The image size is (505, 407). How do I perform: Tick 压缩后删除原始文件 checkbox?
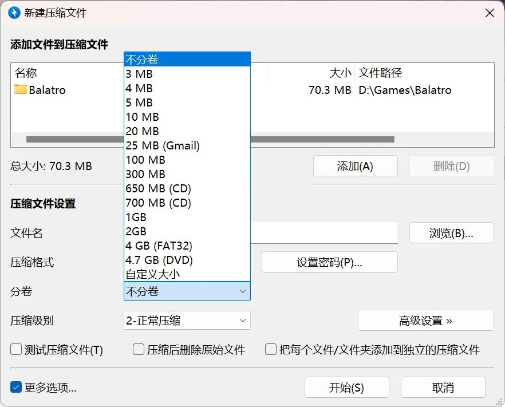(x=139, y=349)
